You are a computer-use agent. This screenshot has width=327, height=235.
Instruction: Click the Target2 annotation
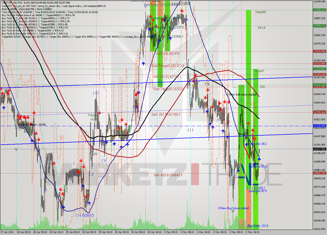(260, 12)
